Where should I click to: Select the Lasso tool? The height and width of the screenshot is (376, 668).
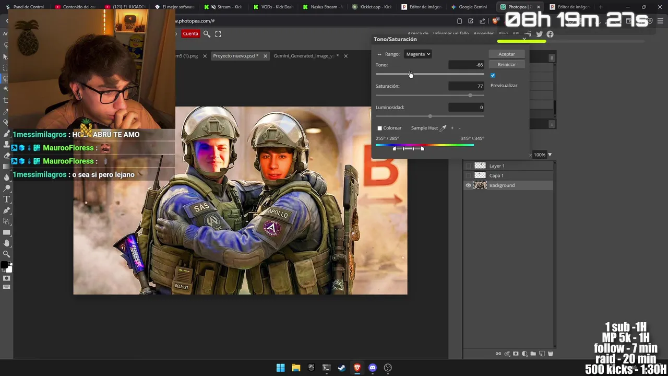pyautogui.click(x=6, y=78)
